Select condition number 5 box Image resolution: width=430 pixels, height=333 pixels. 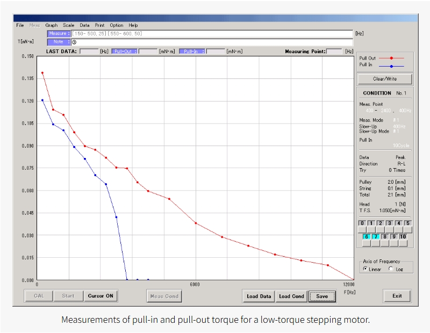tap(408, 223)
